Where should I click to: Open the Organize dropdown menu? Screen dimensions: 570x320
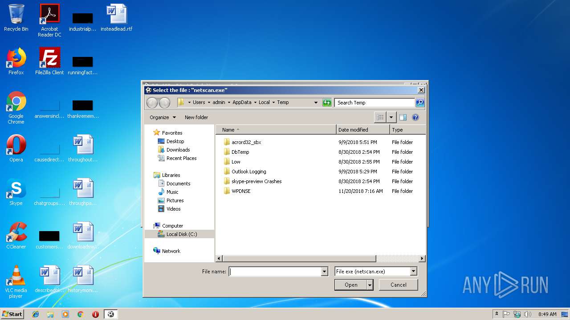[x=163, y=117]
